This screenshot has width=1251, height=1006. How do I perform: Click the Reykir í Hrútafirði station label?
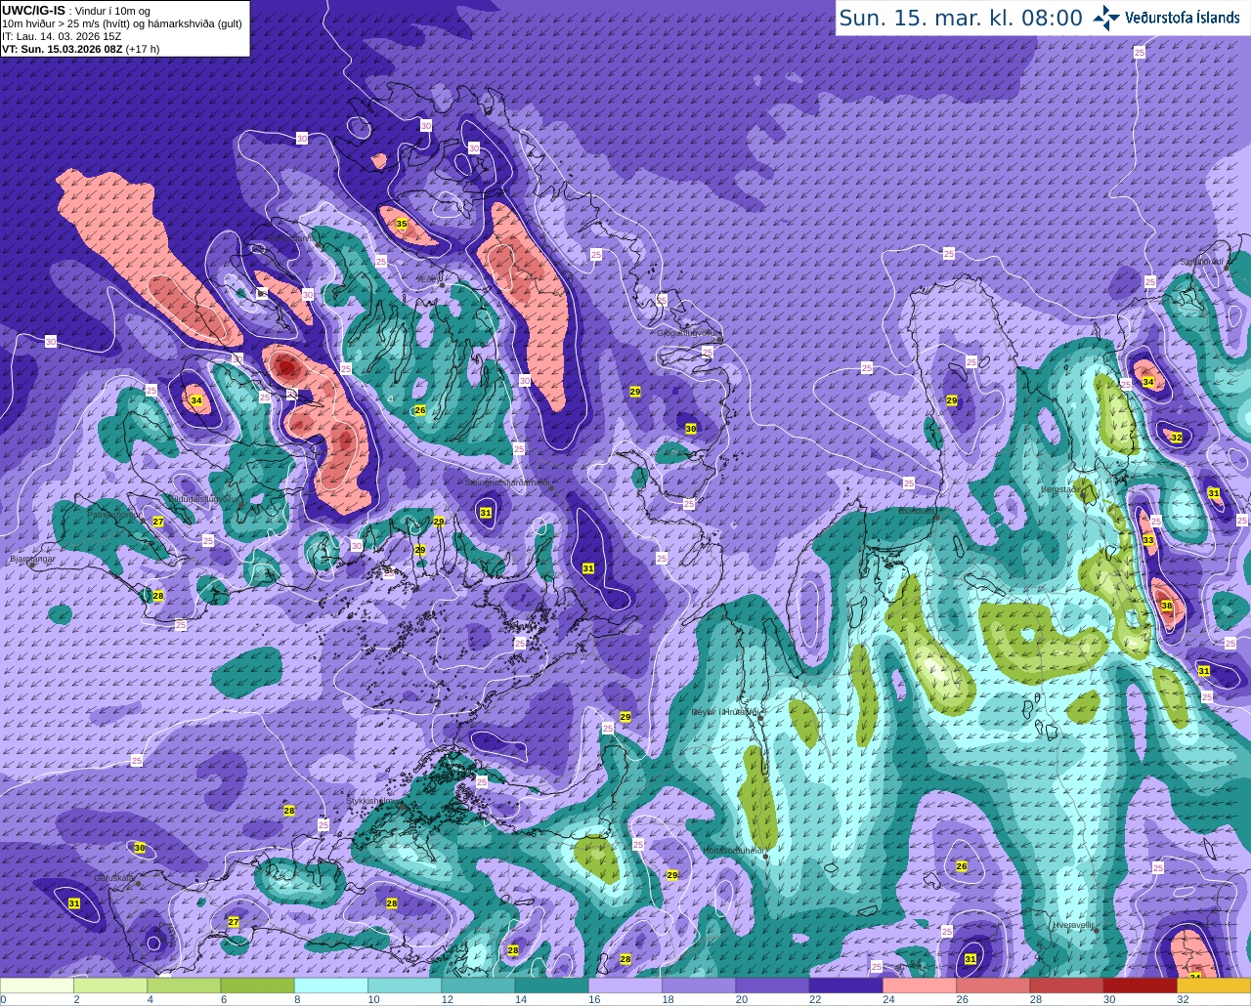[x=725, y=712]
